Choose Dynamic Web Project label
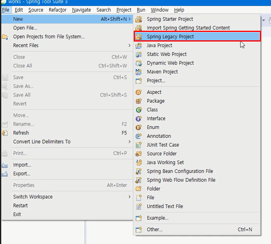This screenshot has height=244, width=271. (170, 63)
